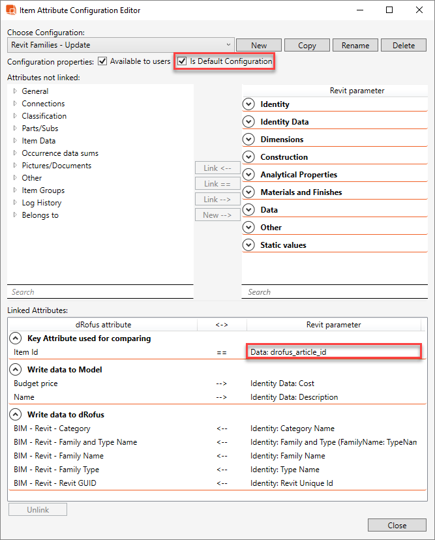Close the editor with the Close button
The width and height of the screenshot is (435, 540).
click(397, 525)
